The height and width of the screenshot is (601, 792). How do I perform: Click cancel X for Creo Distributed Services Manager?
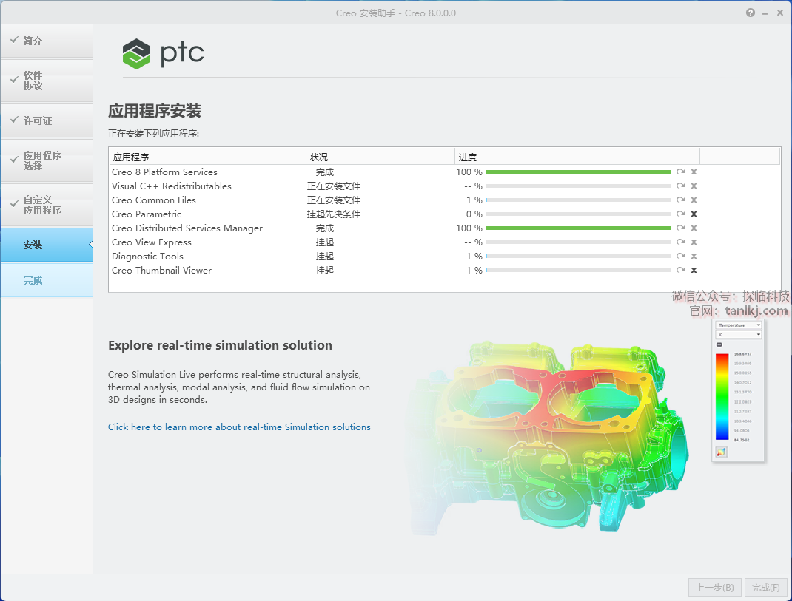(694, 228)
